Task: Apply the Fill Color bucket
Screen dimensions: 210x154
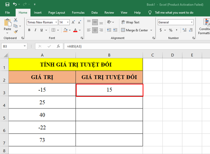Action: tap(65, 30)
